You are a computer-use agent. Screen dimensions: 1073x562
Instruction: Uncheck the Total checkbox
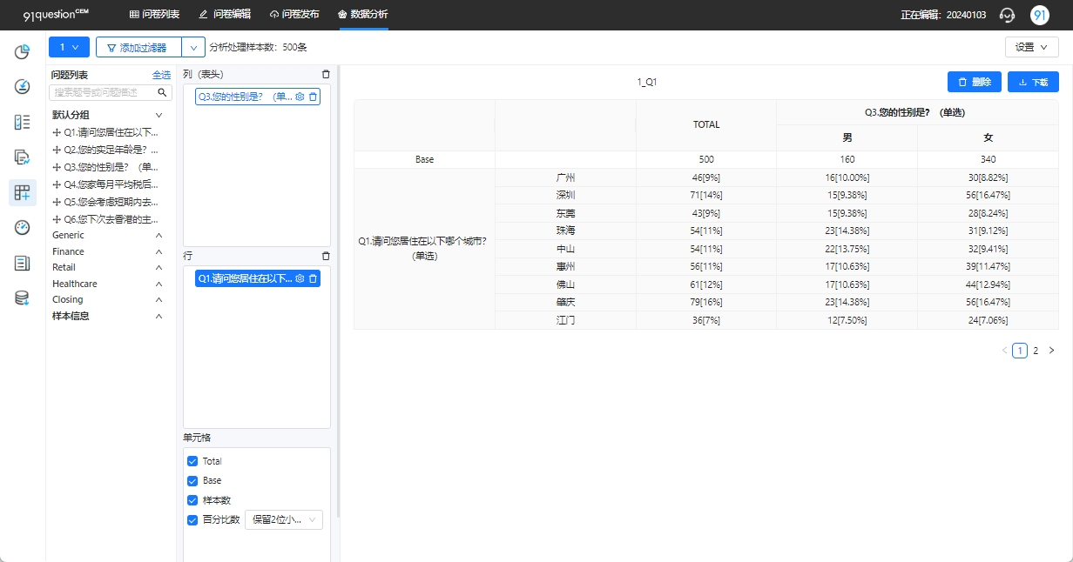[192, 461]
